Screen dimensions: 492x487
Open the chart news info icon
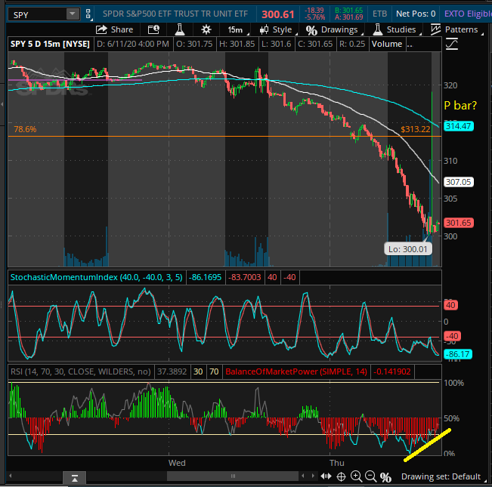pyautogui.click(x=153, y=29)
